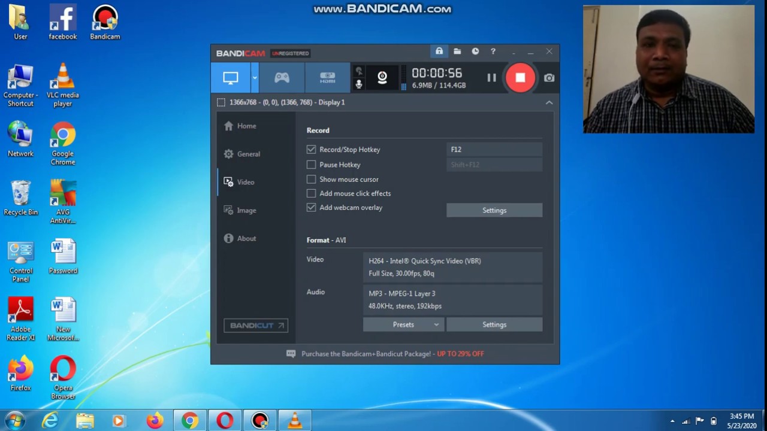The height and width of the screenshot is (431, 767).
Task: Click the UNREGISTERED label
Action: [291, 53]
